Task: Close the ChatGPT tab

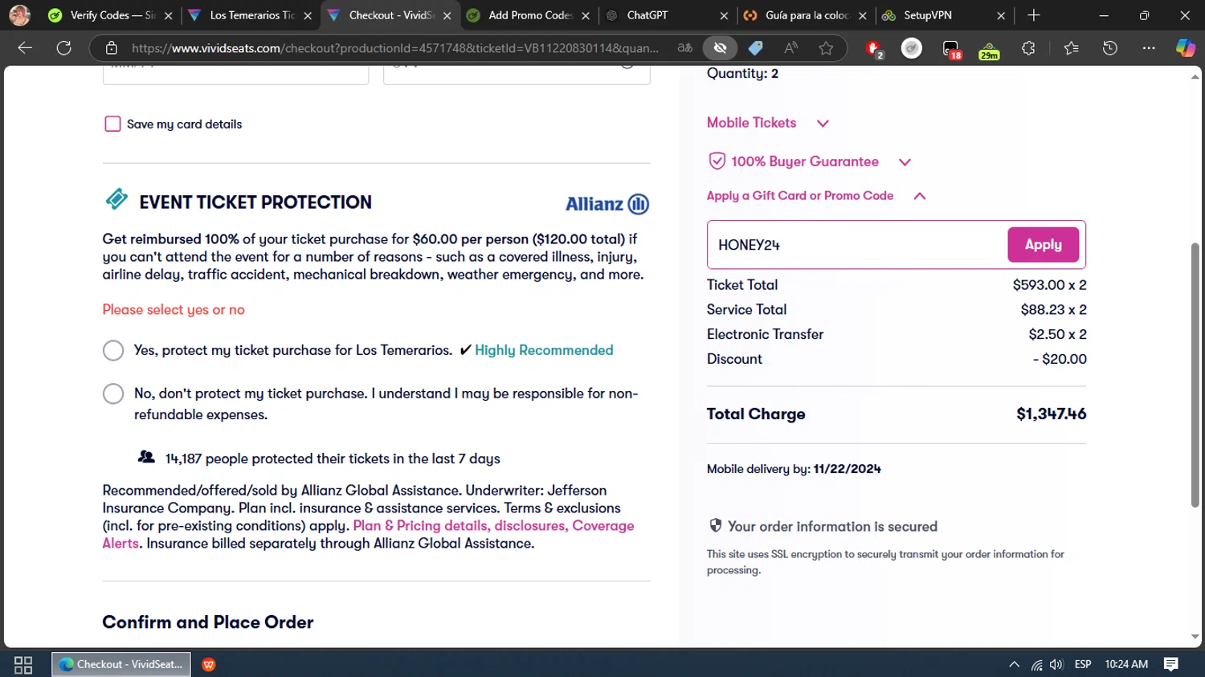Action: pos(724,15)
